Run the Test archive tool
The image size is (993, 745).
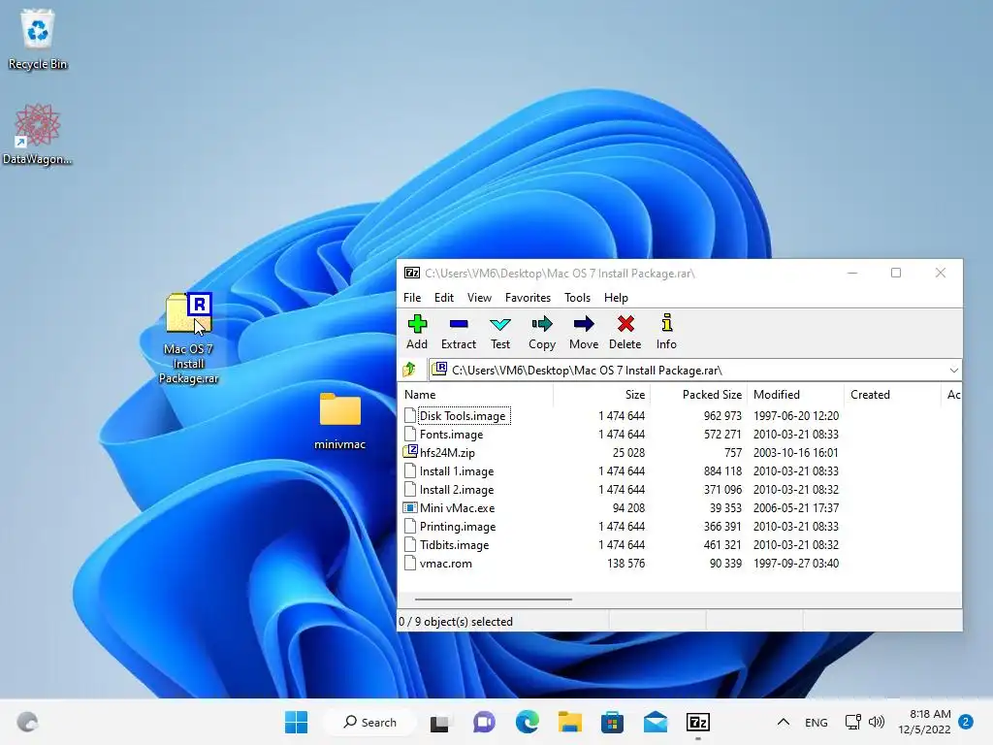point(500,332)
